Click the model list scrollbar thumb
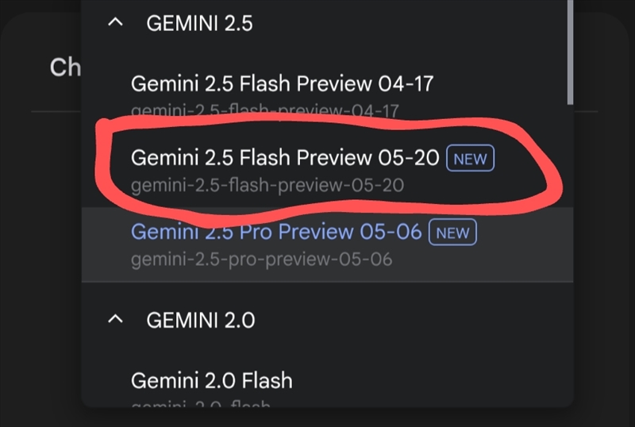 pyautogui.click(x=569, y=48)
